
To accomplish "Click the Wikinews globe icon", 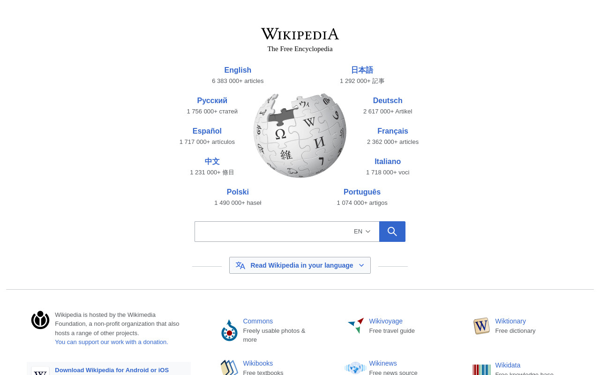I will coord(355,367).
